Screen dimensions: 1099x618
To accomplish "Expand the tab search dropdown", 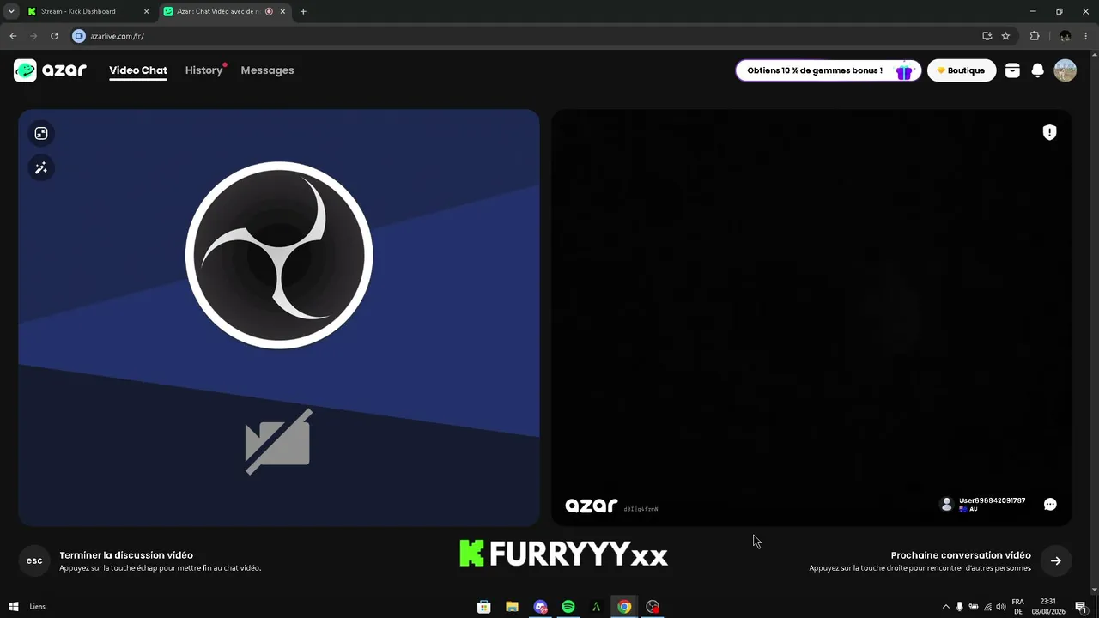I will [x=11, y=11].
